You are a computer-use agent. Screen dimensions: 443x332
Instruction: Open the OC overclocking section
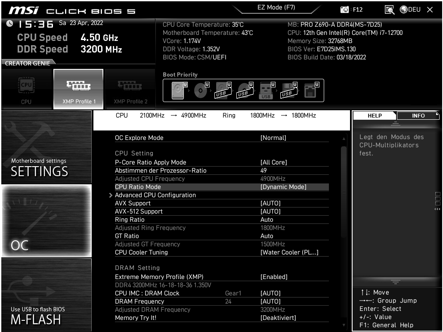pos(46,221)
